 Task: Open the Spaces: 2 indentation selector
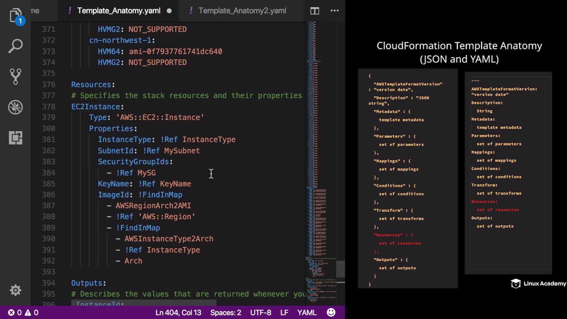226,313
